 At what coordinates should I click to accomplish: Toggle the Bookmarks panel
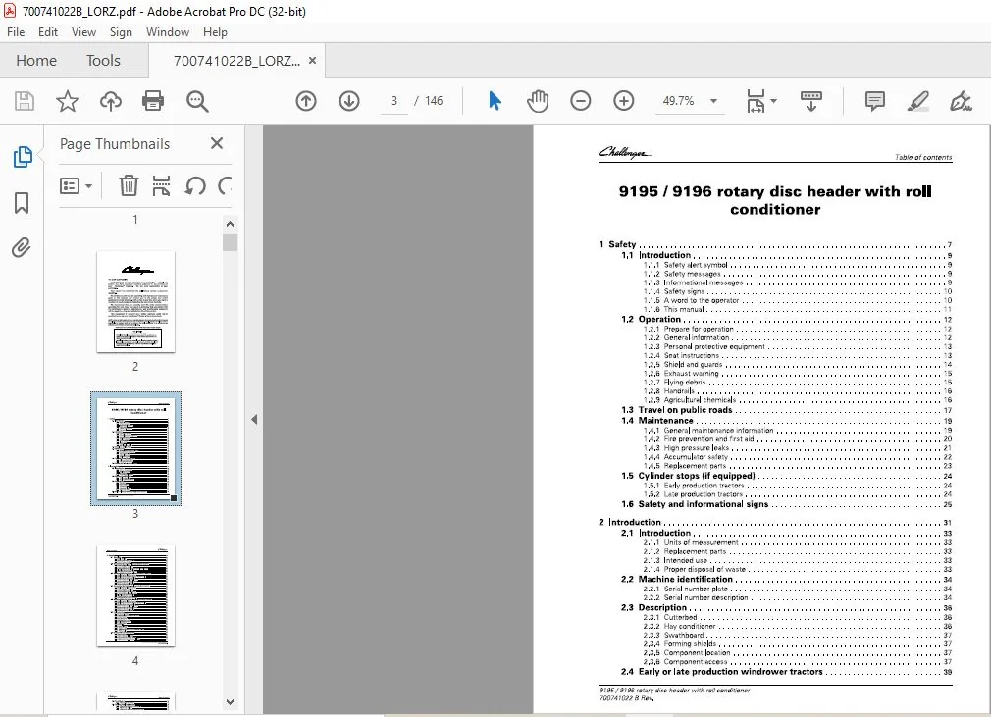[22, 203]
